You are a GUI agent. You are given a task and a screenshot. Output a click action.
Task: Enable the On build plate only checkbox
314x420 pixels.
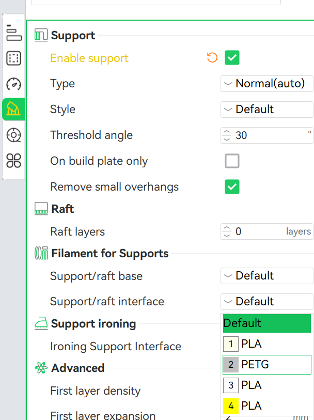click(x=232, y=161)
